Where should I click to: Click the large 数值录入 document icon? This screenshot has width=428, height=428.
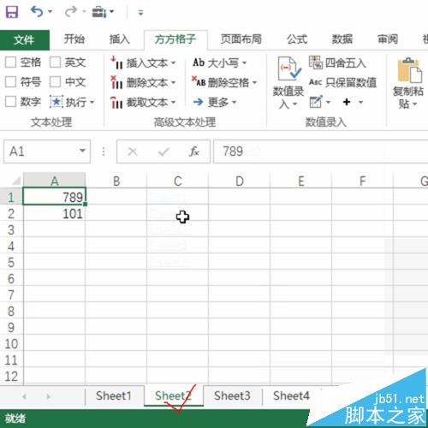pos(288,68)
